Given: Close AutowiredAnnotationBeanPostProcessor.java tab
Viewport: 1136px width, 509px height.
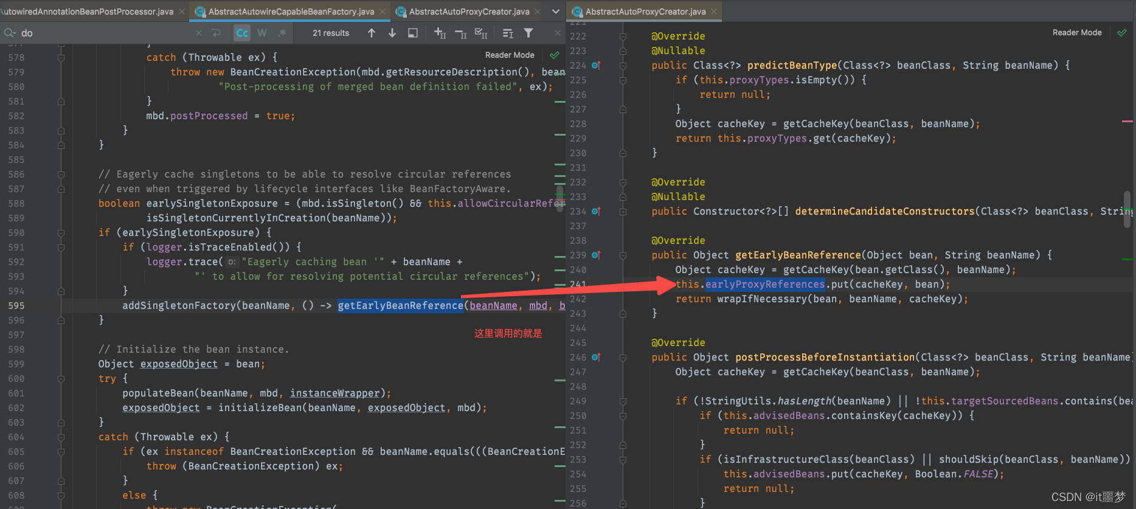Looking at the screenshot, I should click(181, 12).
